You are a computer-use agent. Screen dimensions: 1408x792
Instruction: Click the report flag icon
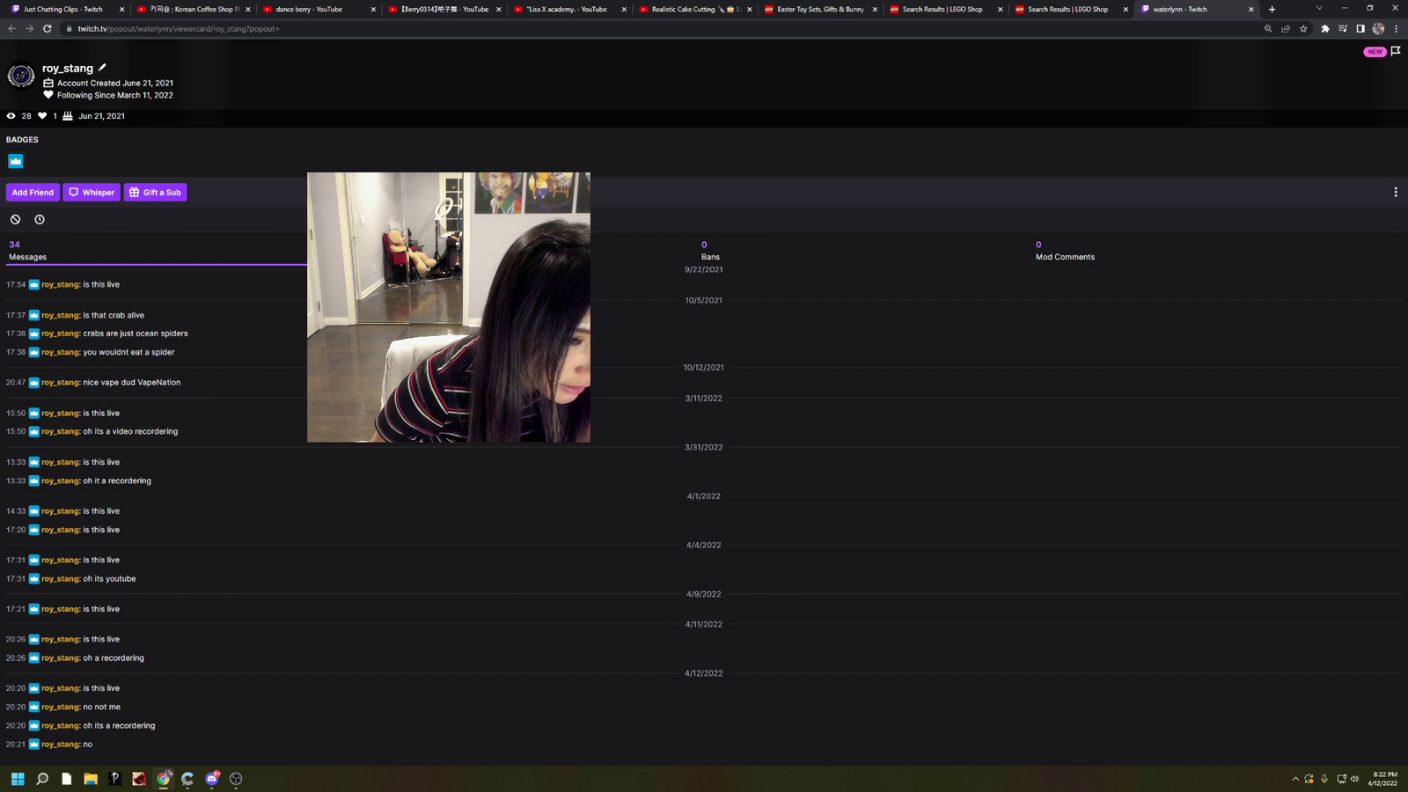pyautogui.click(x=1396, y=51)
